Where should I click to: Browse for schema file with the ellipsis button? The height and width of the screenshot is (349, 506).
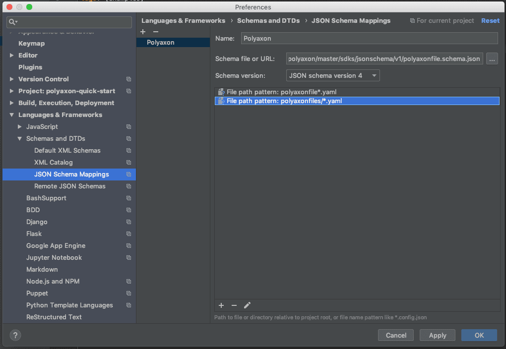coord(492,58)
